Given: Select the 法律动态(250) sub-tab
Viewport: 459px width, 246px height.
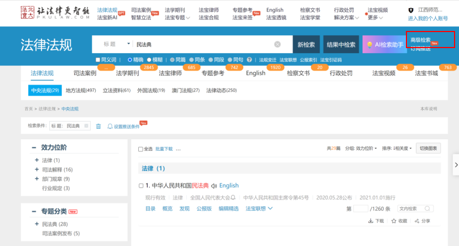Looking at the screenshot, I should click(222, 91).
